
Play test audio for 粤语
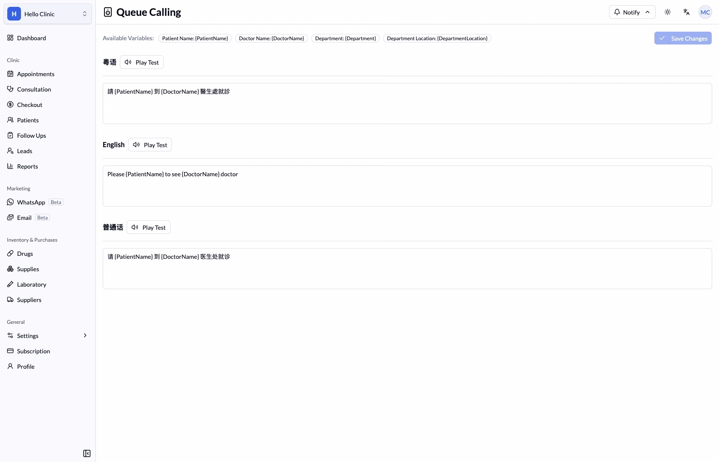click(142, 62)
